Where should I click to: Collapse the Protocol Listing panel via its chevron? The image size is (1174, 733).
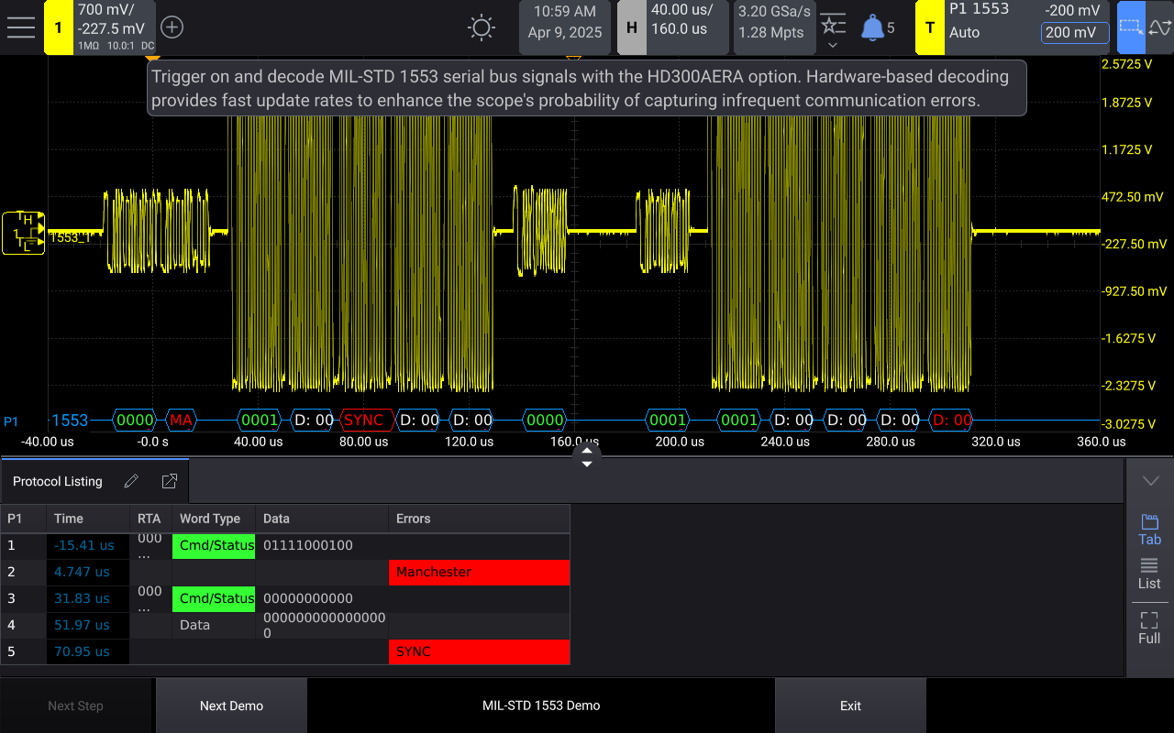click(x=1149, y=480)
